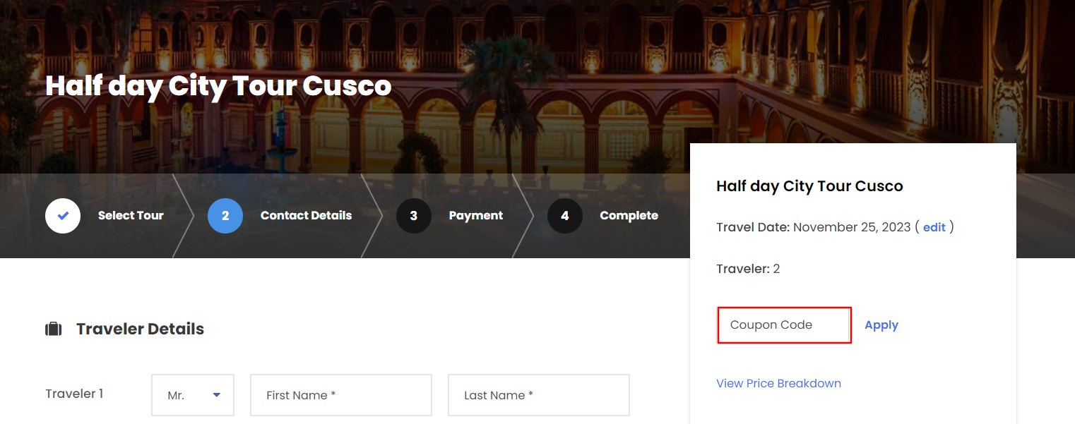Click the blue step 2 circle
Viewport: 1075px width, 424px height.
(225, 216)
